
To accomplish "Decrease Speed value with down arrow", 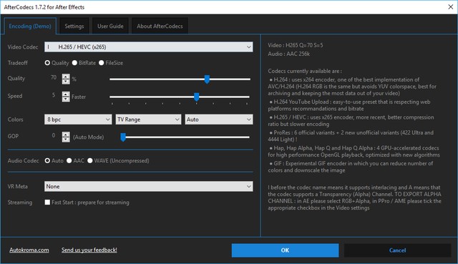I will (66, 99).
